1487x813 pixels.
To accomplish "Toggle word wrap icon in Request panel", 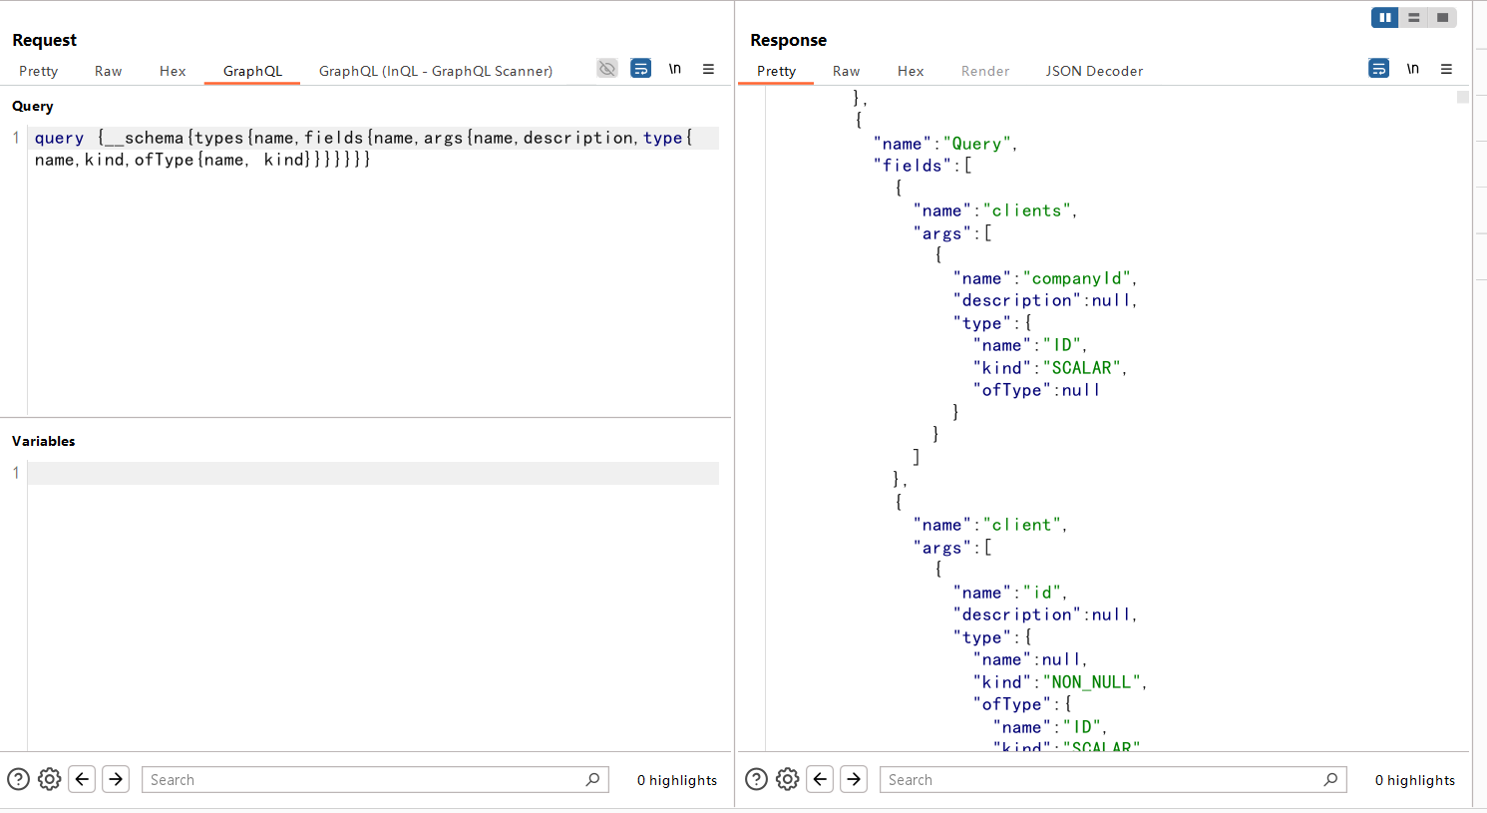I will tap(641, 69).
